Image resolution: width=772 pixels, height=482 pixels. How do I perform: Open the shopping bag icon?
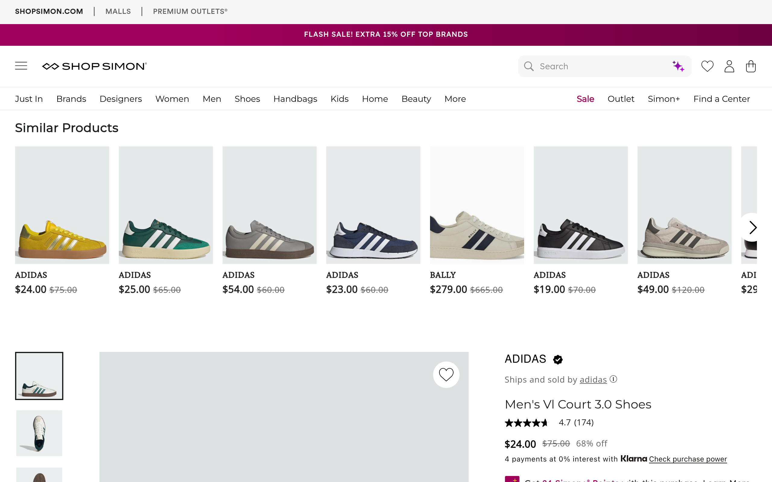coord(751,66)
